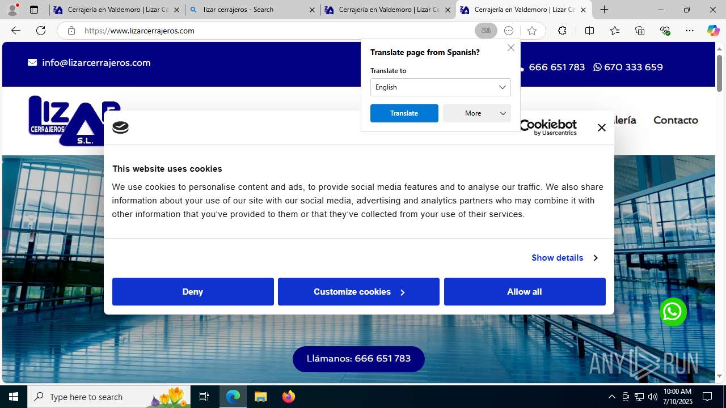Open Task View on taskbar
This screenshot has width=726, height=408.
pos(204,397)
